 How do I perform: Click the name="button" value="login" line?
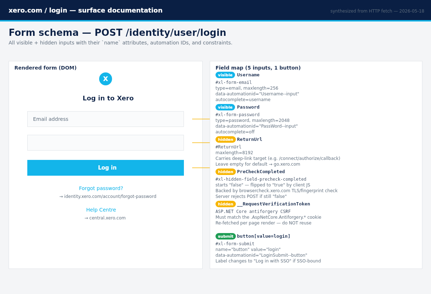coord(248,250)
